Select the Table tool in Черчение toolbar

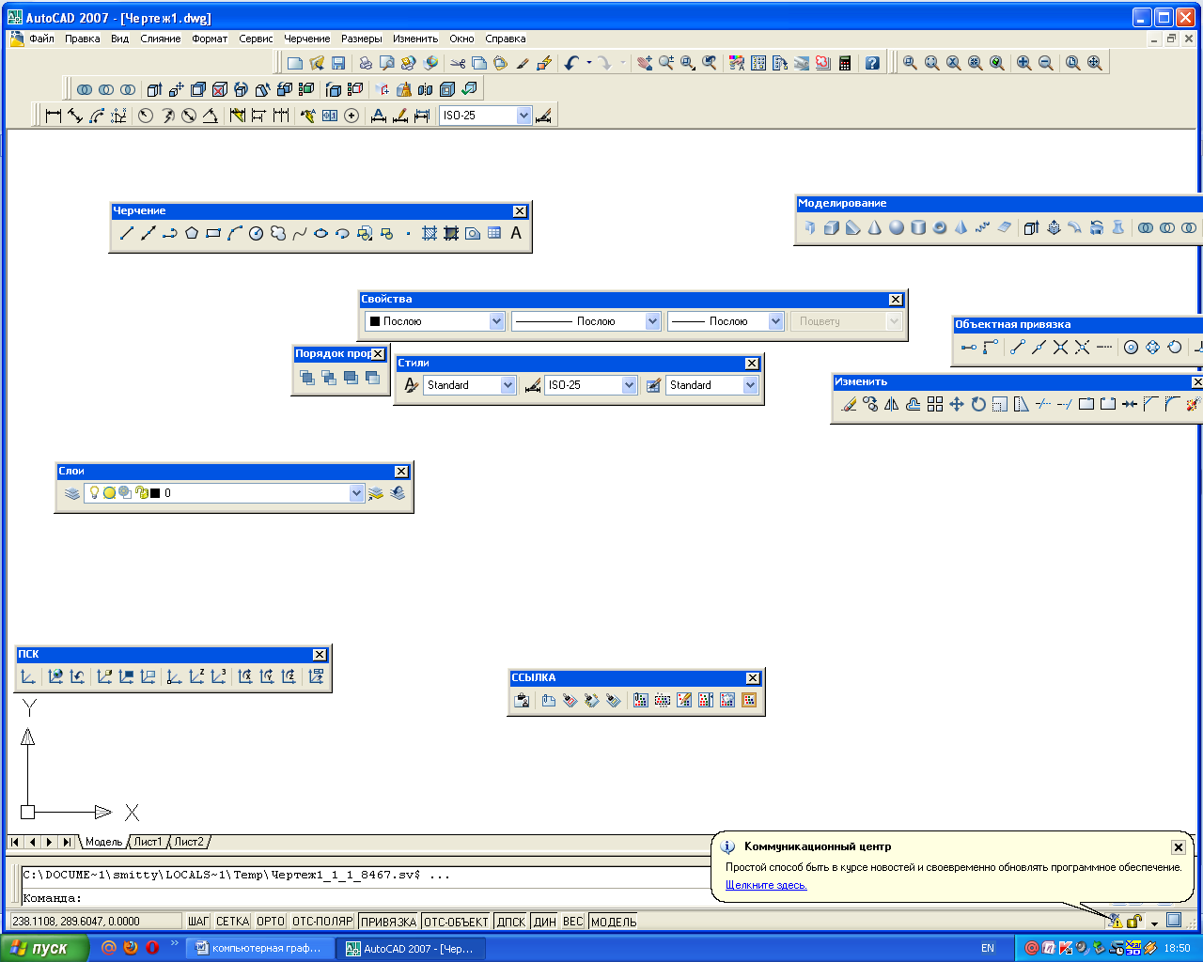click(x=494, y=234)
